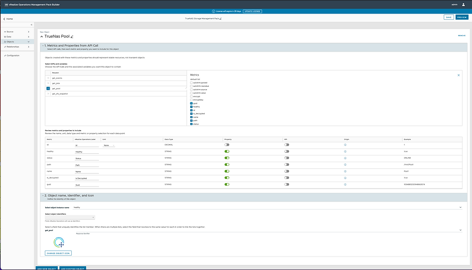Click the pencil icon beside TrueNas Pool
Image resolution: width=472 pixels, height=270 pixels.
[72, 37]
